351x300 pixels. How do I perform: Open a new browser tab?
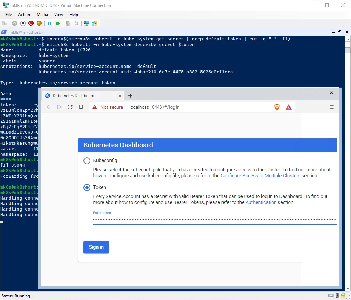click(130, 96)
